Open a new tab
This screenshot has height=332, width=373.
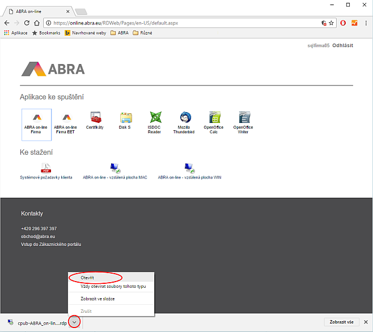tap(81, 11)
